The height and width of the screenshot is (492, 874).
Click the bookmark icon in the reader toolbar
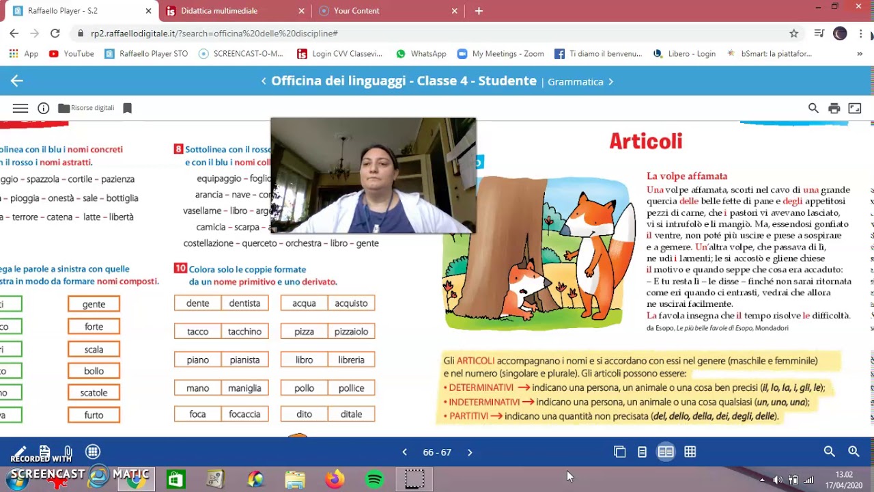click(x=127, y=108)
